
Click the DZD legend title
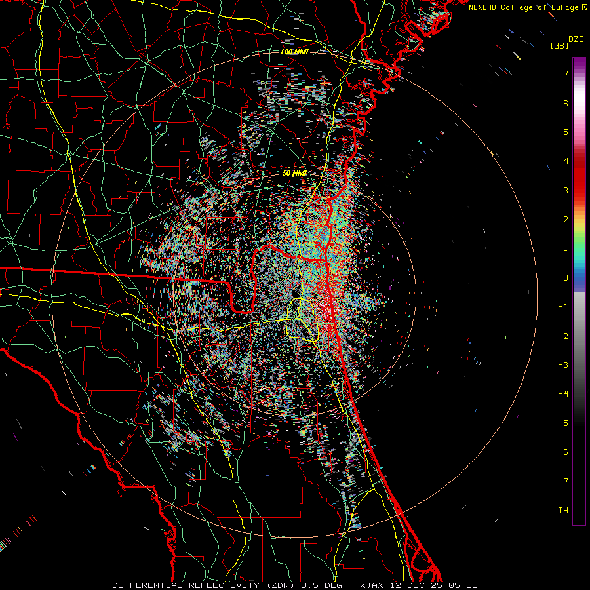576,39
